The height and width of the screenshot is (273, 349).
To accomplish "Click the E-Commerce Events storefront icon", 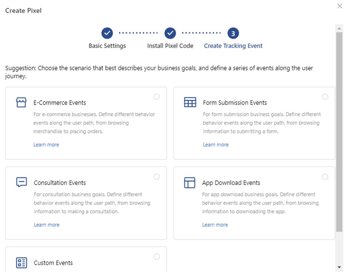I will [22, 102].
